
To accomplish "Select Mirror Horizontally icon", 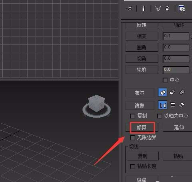I will tap(163, 105).
